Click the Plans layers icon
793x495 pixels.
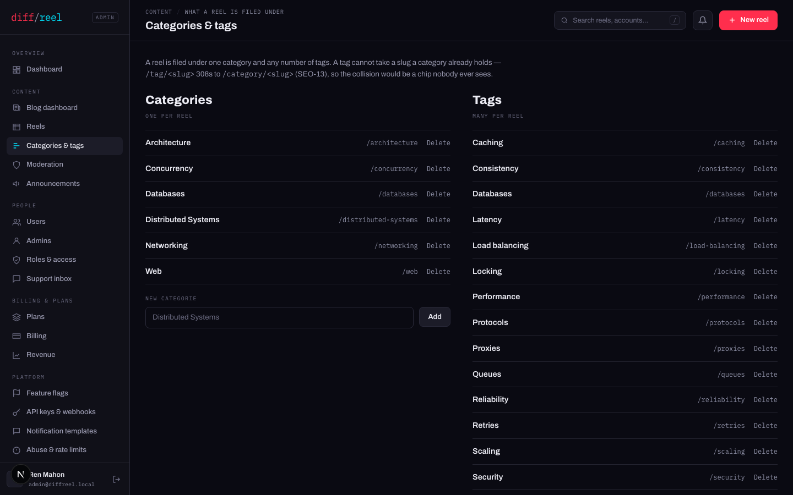(x=17, y=317)
